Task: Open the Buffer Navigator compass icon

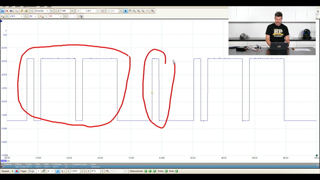Action: [x=103, y=11]
